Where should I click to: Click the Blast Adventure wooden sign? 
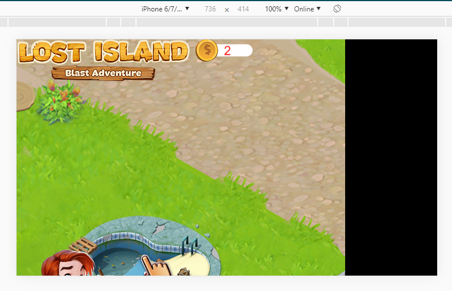pyautogui.click(x=103, y=73)
